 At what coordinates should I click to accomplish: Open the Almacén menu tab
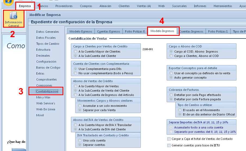[x=105, y=6]
